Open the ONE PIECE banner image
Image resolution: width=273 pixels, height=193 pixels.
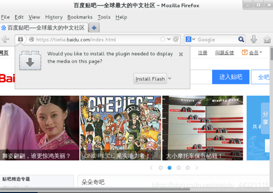121,128
